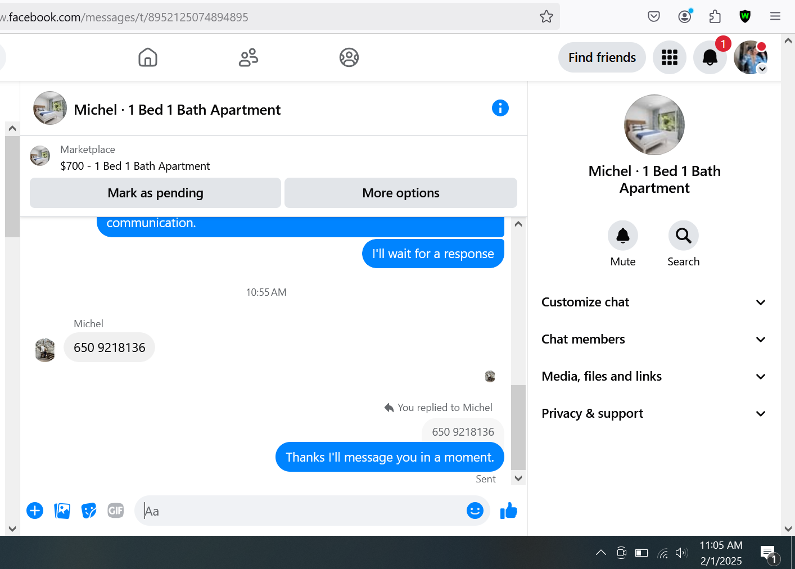Open the account profile picture menu
The height and width of the screenshot is (569, 795).
(x=751, y=57)
